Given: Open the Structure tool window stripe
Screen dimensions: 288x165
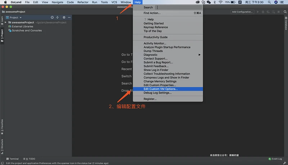Looking at the screenshot, I should pyautogui.click(x=2, y=146).
